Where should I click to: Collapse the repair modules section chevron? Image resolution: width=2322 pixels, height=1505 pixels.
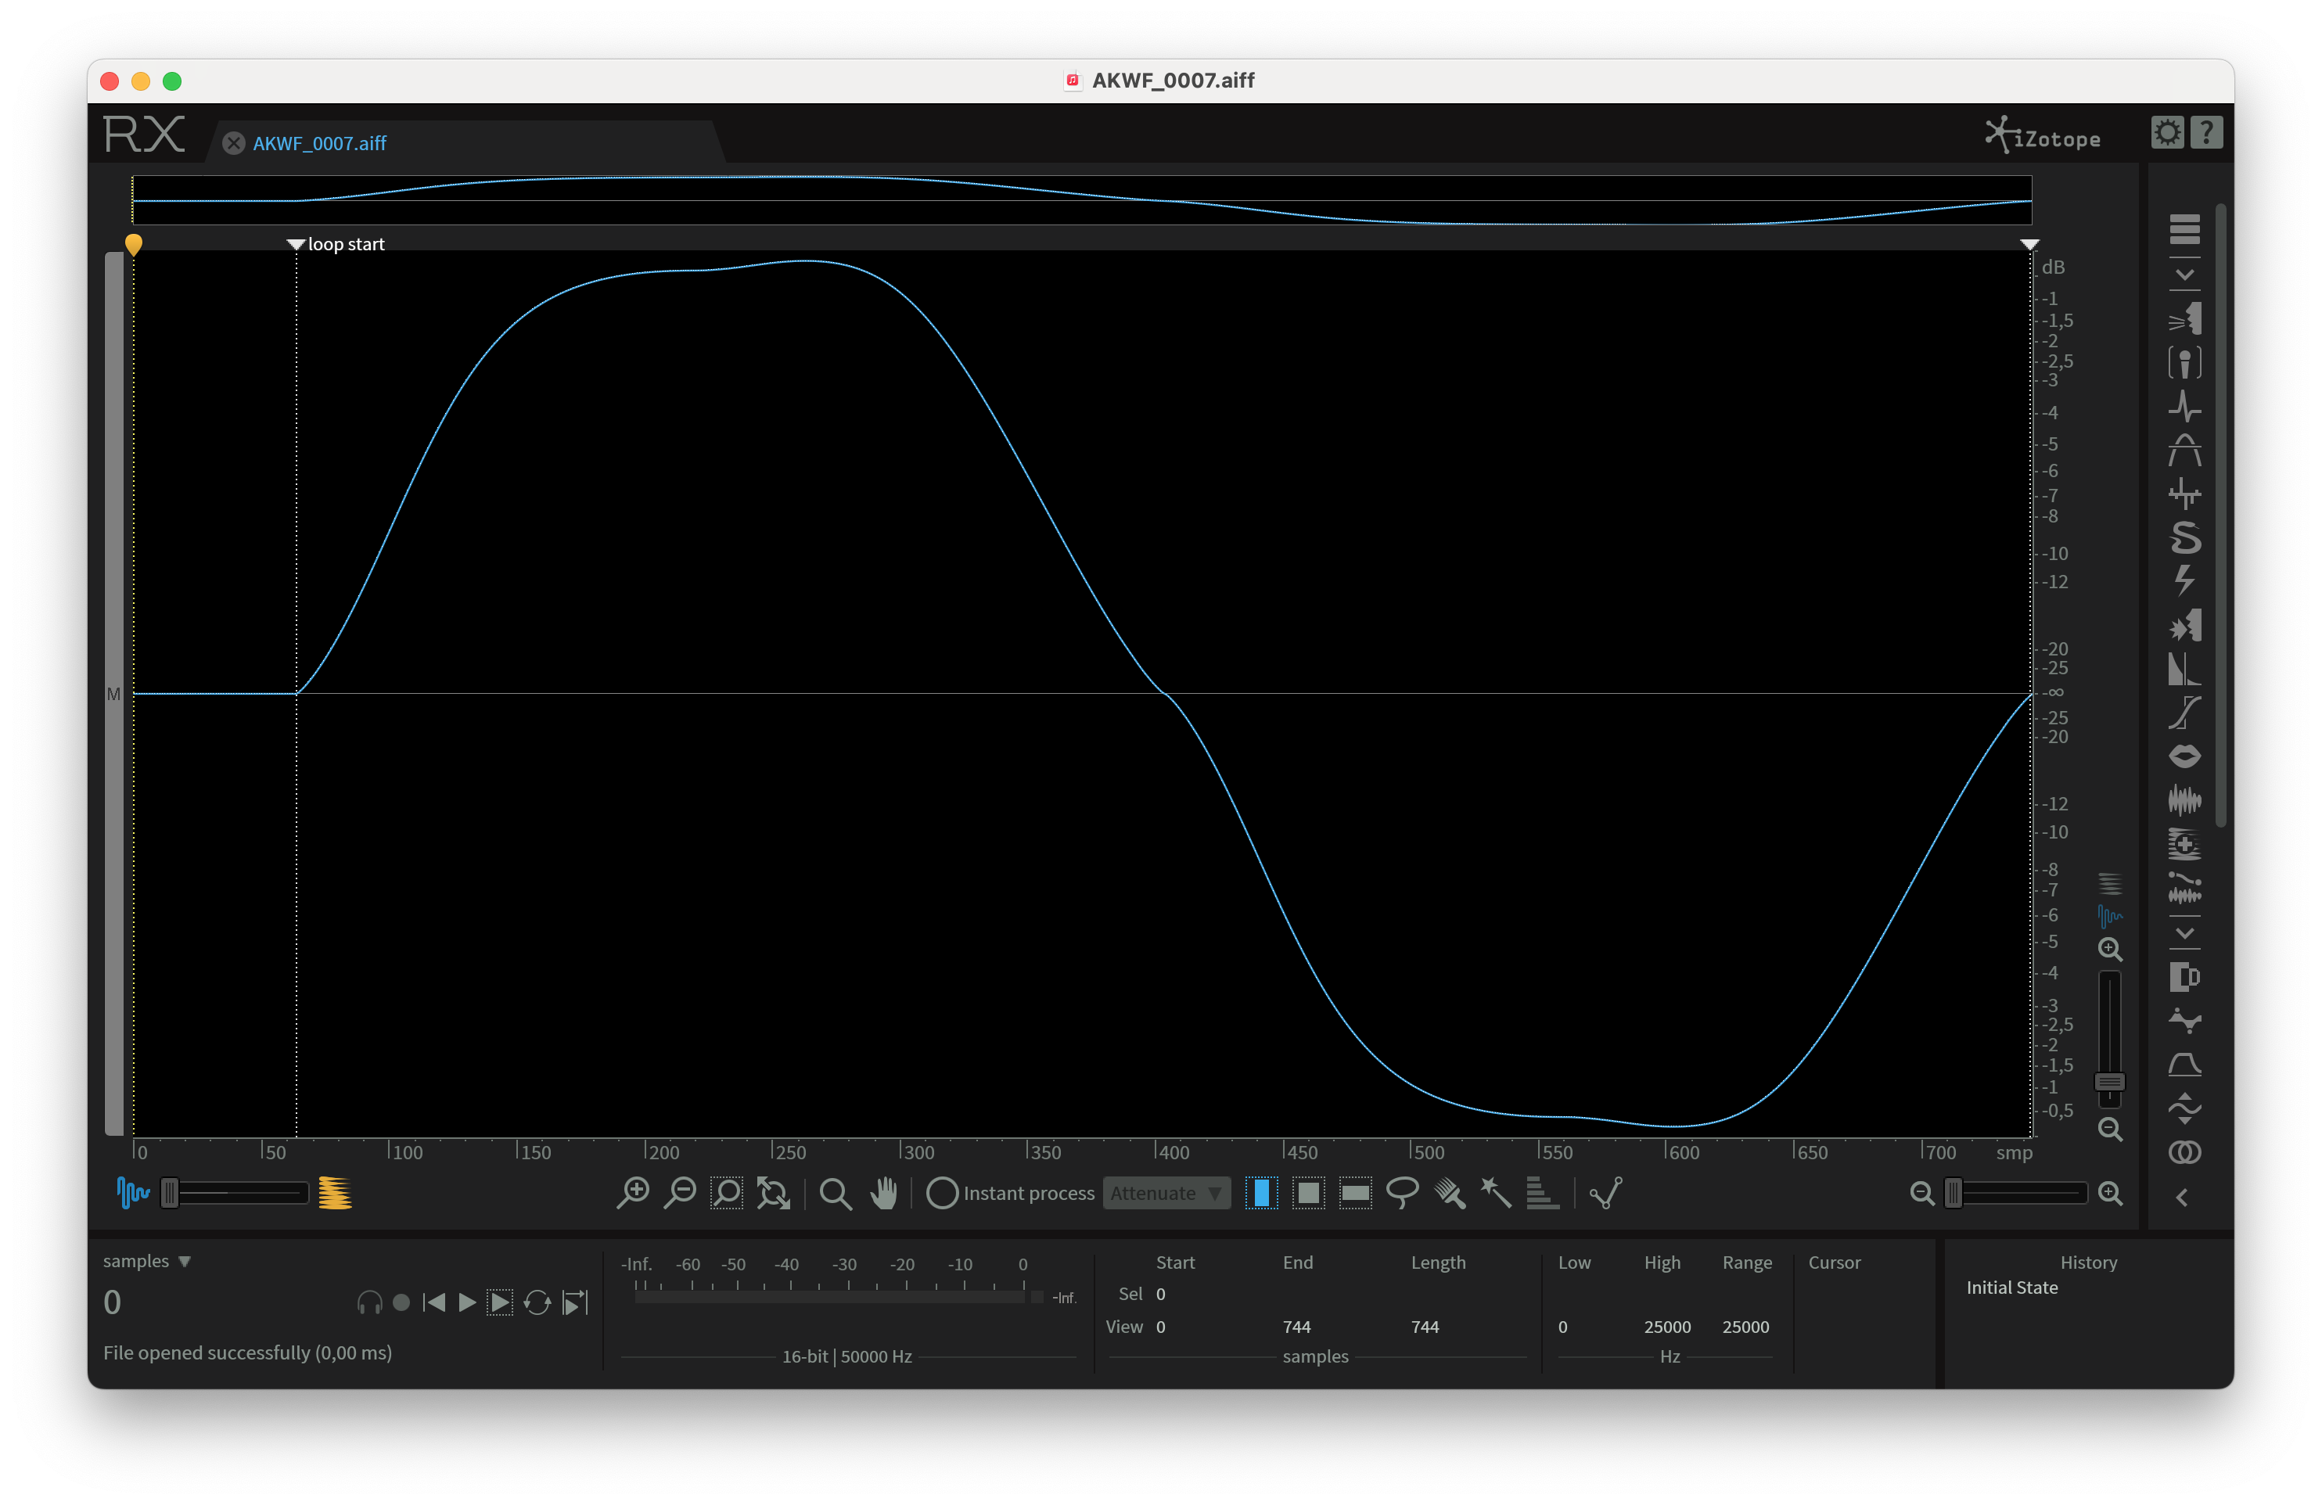[x=2184, y=275]
